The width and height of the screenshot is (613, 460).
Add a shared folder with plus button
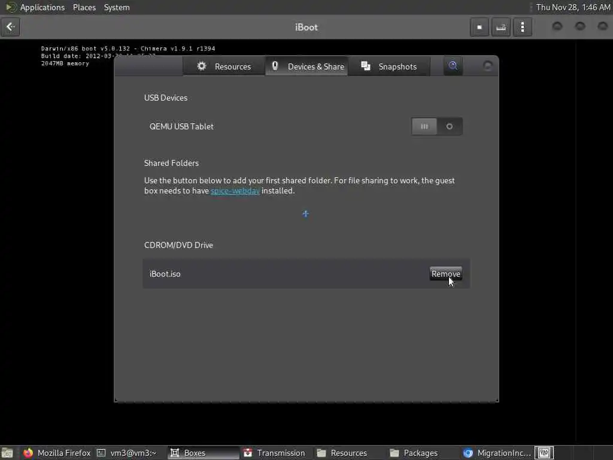[x=306, y=214]
